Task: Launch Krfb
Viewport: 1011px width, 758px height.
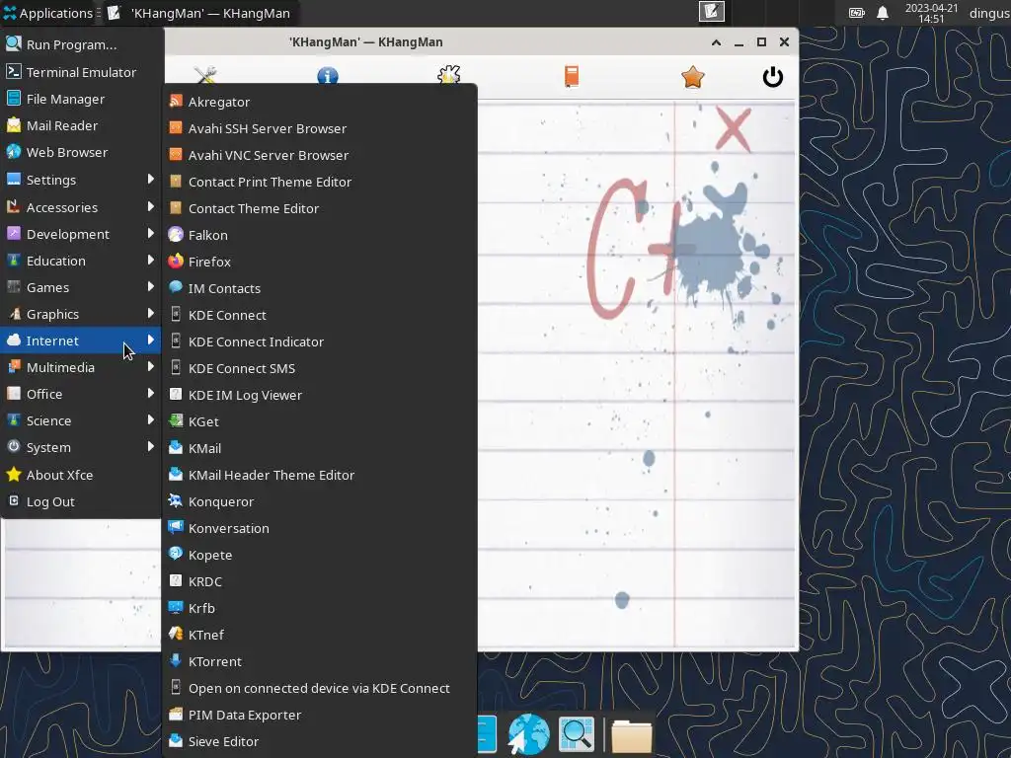Action: 320,608
